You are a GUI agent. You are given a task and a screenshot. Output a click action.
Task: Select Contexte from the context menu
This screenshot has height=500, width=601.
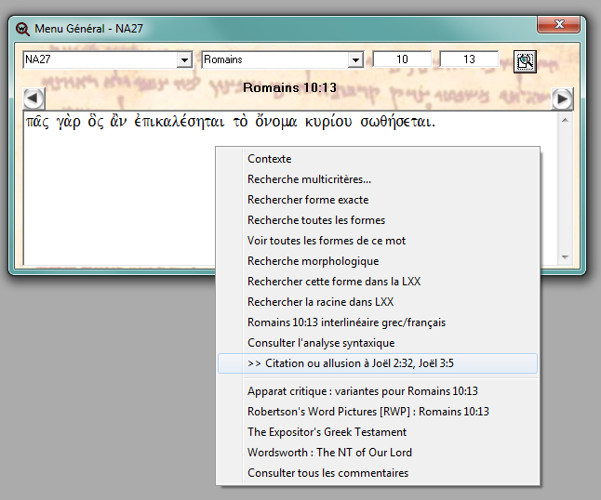(x=378, y=159)
